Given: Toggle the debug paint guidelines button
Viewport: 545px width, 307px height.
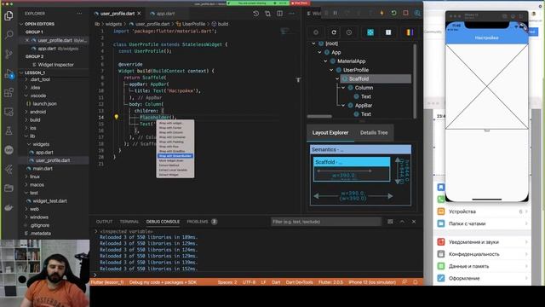Looking at the screenshot, I should coord(370,32).
